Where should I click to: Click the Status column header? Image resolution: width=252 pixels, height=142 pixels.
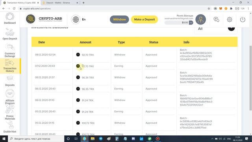[154, 42]
